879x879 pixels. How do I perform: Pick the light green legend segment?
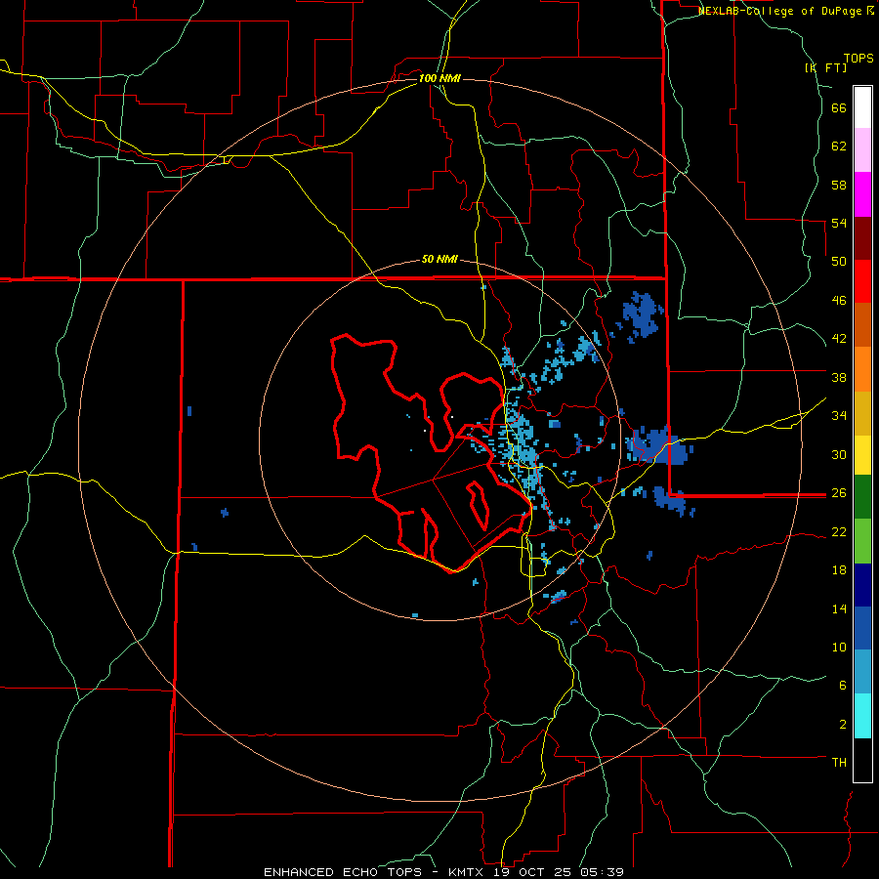862,541
